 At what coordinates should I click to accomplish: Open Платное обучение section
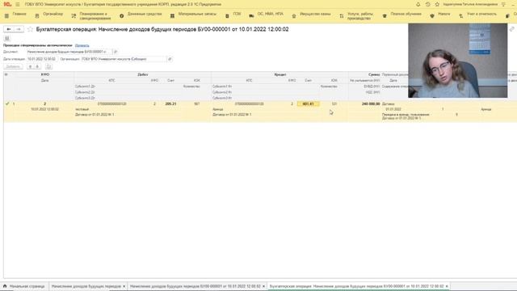tap(406, 14)
